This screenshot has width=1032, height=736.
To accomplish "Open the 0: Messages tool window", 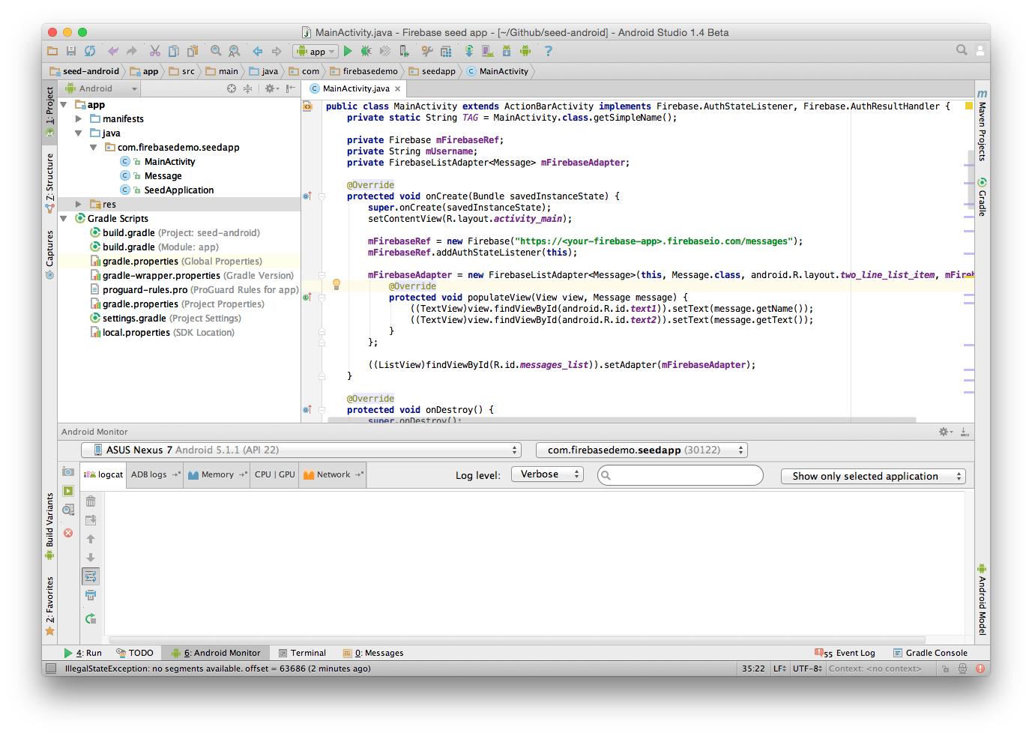I will point(373,653).
